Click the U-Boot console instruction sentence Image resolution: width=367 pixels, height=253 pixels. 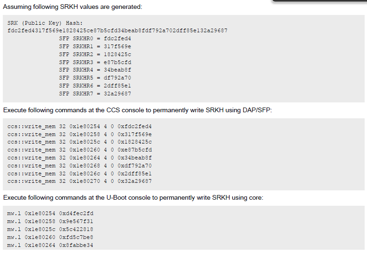(133, 197)
